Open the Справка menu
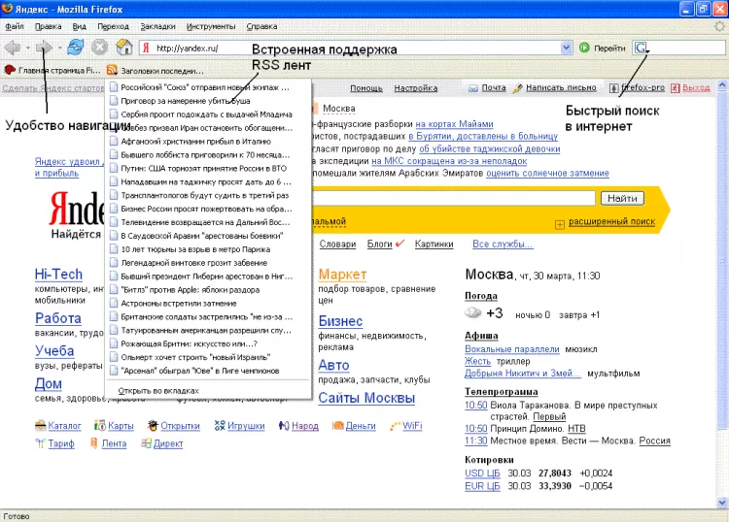Viewport: 729px width, 522px height. click(261, 26)
